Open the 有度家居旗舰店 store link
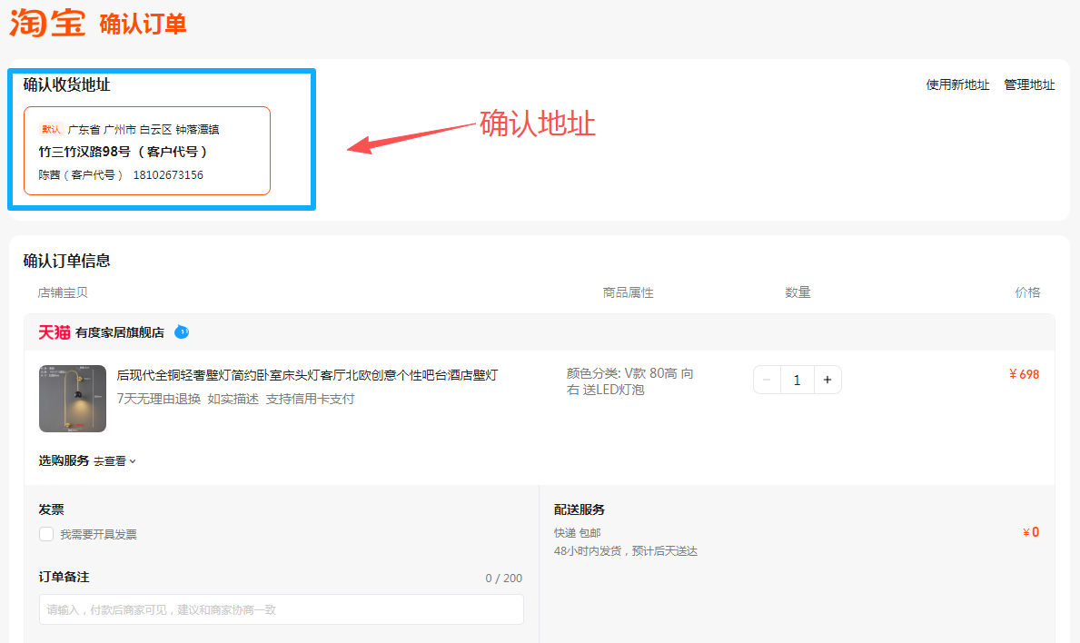This screenshot has height=643, width=1080. (x=120, y=332)
